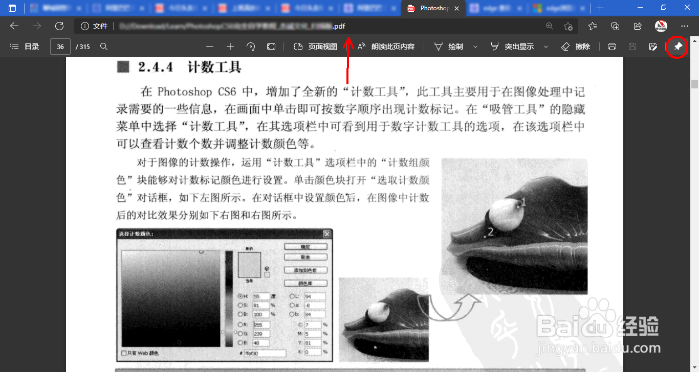Select the 绘制 draw tool
The width and height of the screenshot is (699, 372).
click(449, 46)
